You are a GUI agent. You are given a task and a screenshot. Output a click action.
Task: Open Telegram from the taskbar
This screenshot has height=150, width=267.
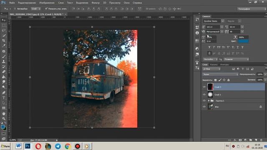58,146
